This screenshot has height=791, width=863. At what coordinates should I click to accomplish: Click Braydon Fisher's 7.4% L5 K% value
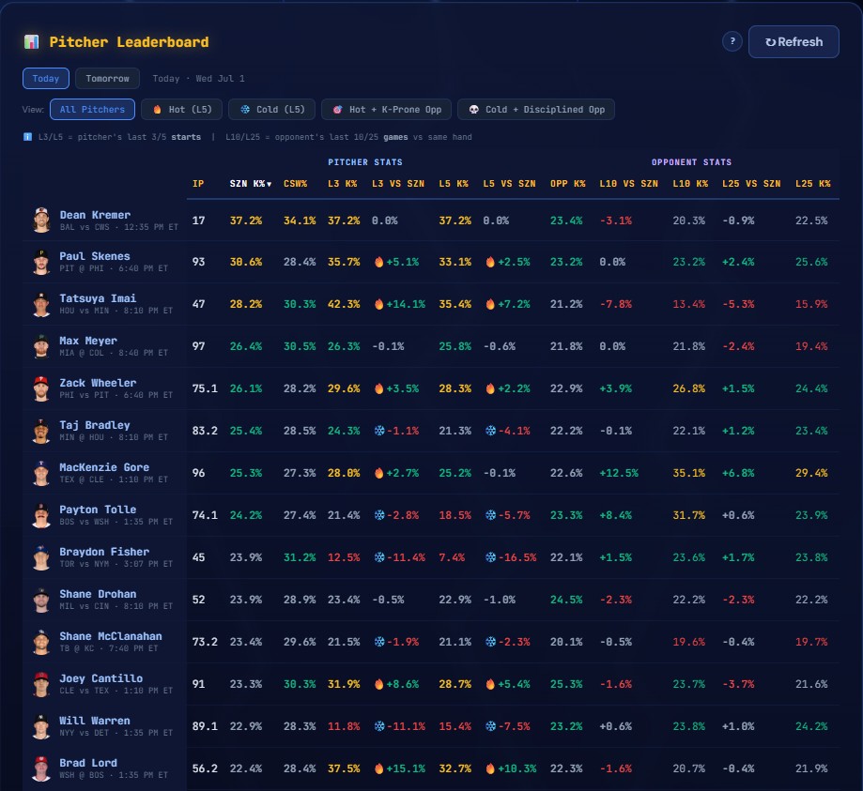tap(452, 557)
